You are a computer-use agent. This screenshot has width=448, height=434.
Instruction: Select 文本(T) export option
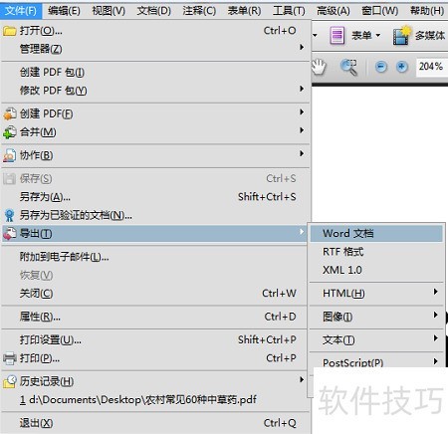tap(376, 339)
